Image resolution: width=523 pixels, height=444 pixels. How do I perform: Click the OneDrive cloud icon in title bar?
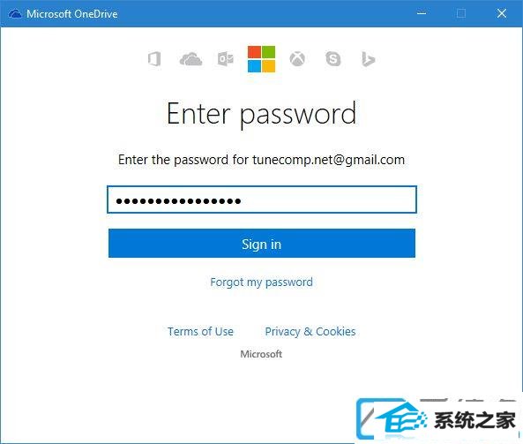[15, 14]
